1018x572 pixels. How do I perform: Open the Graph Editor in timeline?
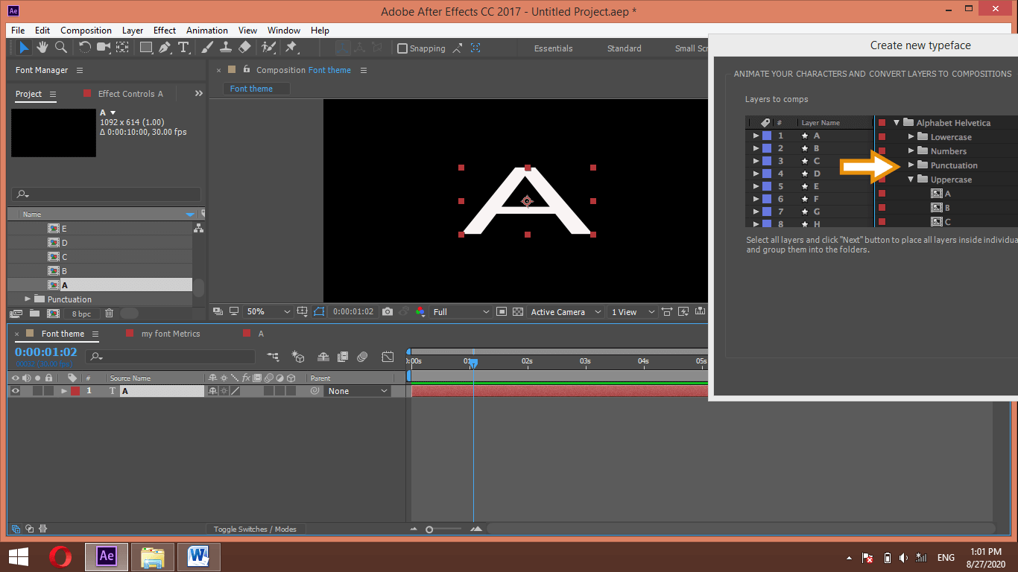[x=388, y=357]
